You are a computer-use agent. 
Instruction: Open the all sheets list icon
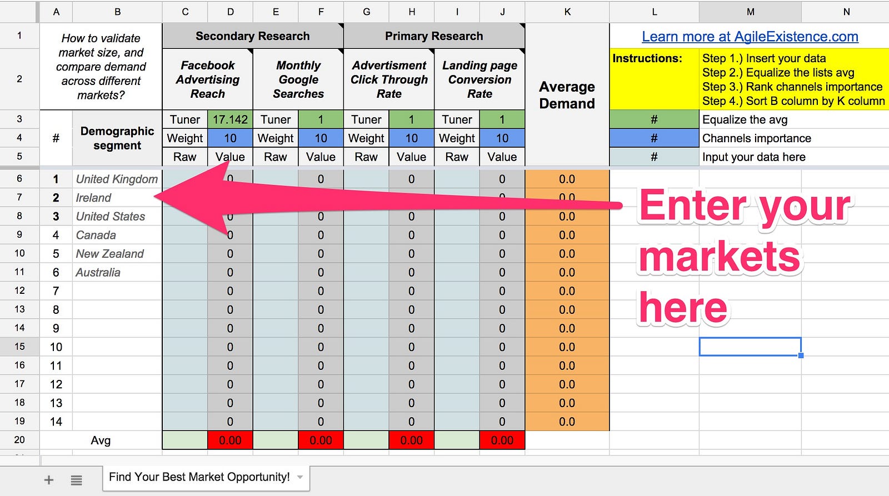click(77, 480)
